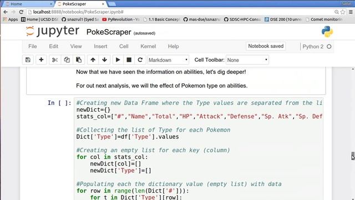The image size is (355, 200).
Task: Click the Python logo icon
Action: tap(327, 32)
